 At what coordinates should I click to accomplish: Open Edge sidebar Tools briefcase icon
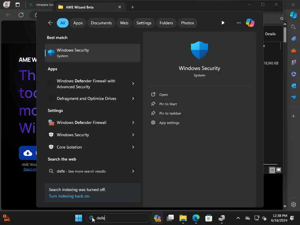pos(294,50)
